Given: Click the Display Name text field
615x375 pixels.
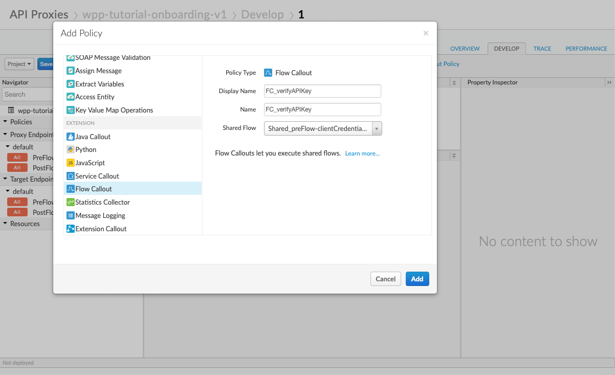Looking at the screenshot, I should coord(322,91).
